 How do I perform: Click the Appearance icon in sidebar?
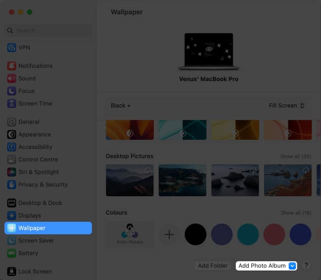click(12, 134)
